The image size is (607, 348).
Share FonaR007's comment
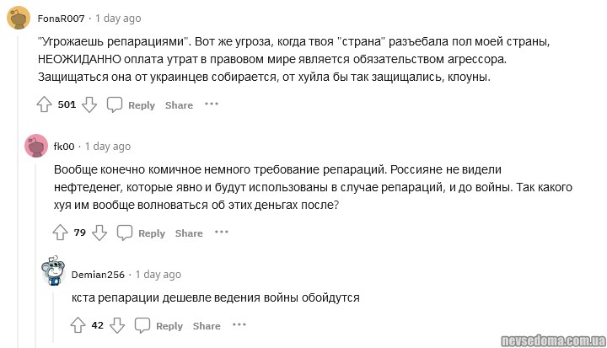pos(179,105)
